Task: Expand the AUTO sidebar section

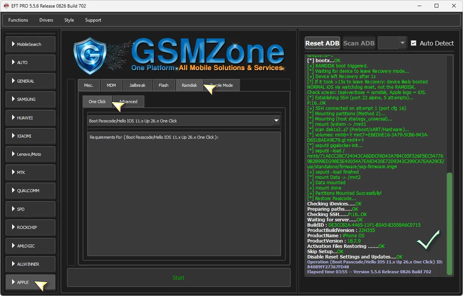Action: [x=30, y=63]
